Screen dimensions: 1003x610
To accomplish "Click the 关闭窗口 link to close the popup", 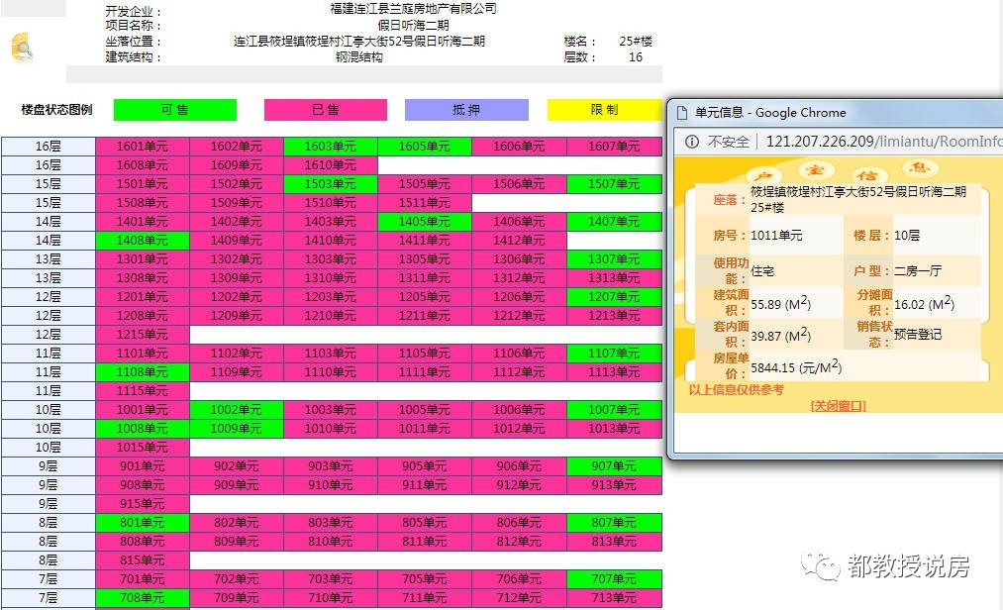I will [840, 406].
